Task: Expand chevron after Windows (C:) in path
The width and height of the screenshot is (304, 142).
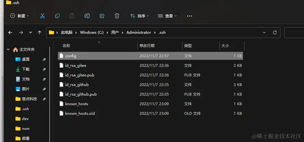Action: [107, 32]
